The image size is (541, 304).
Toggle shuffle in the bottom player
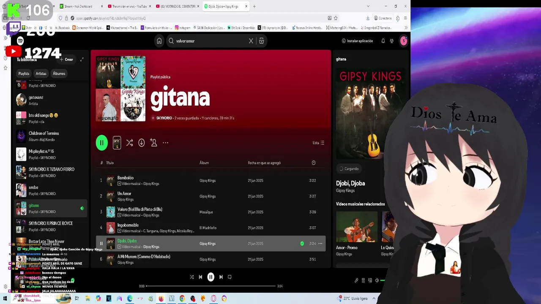point(192,277)
